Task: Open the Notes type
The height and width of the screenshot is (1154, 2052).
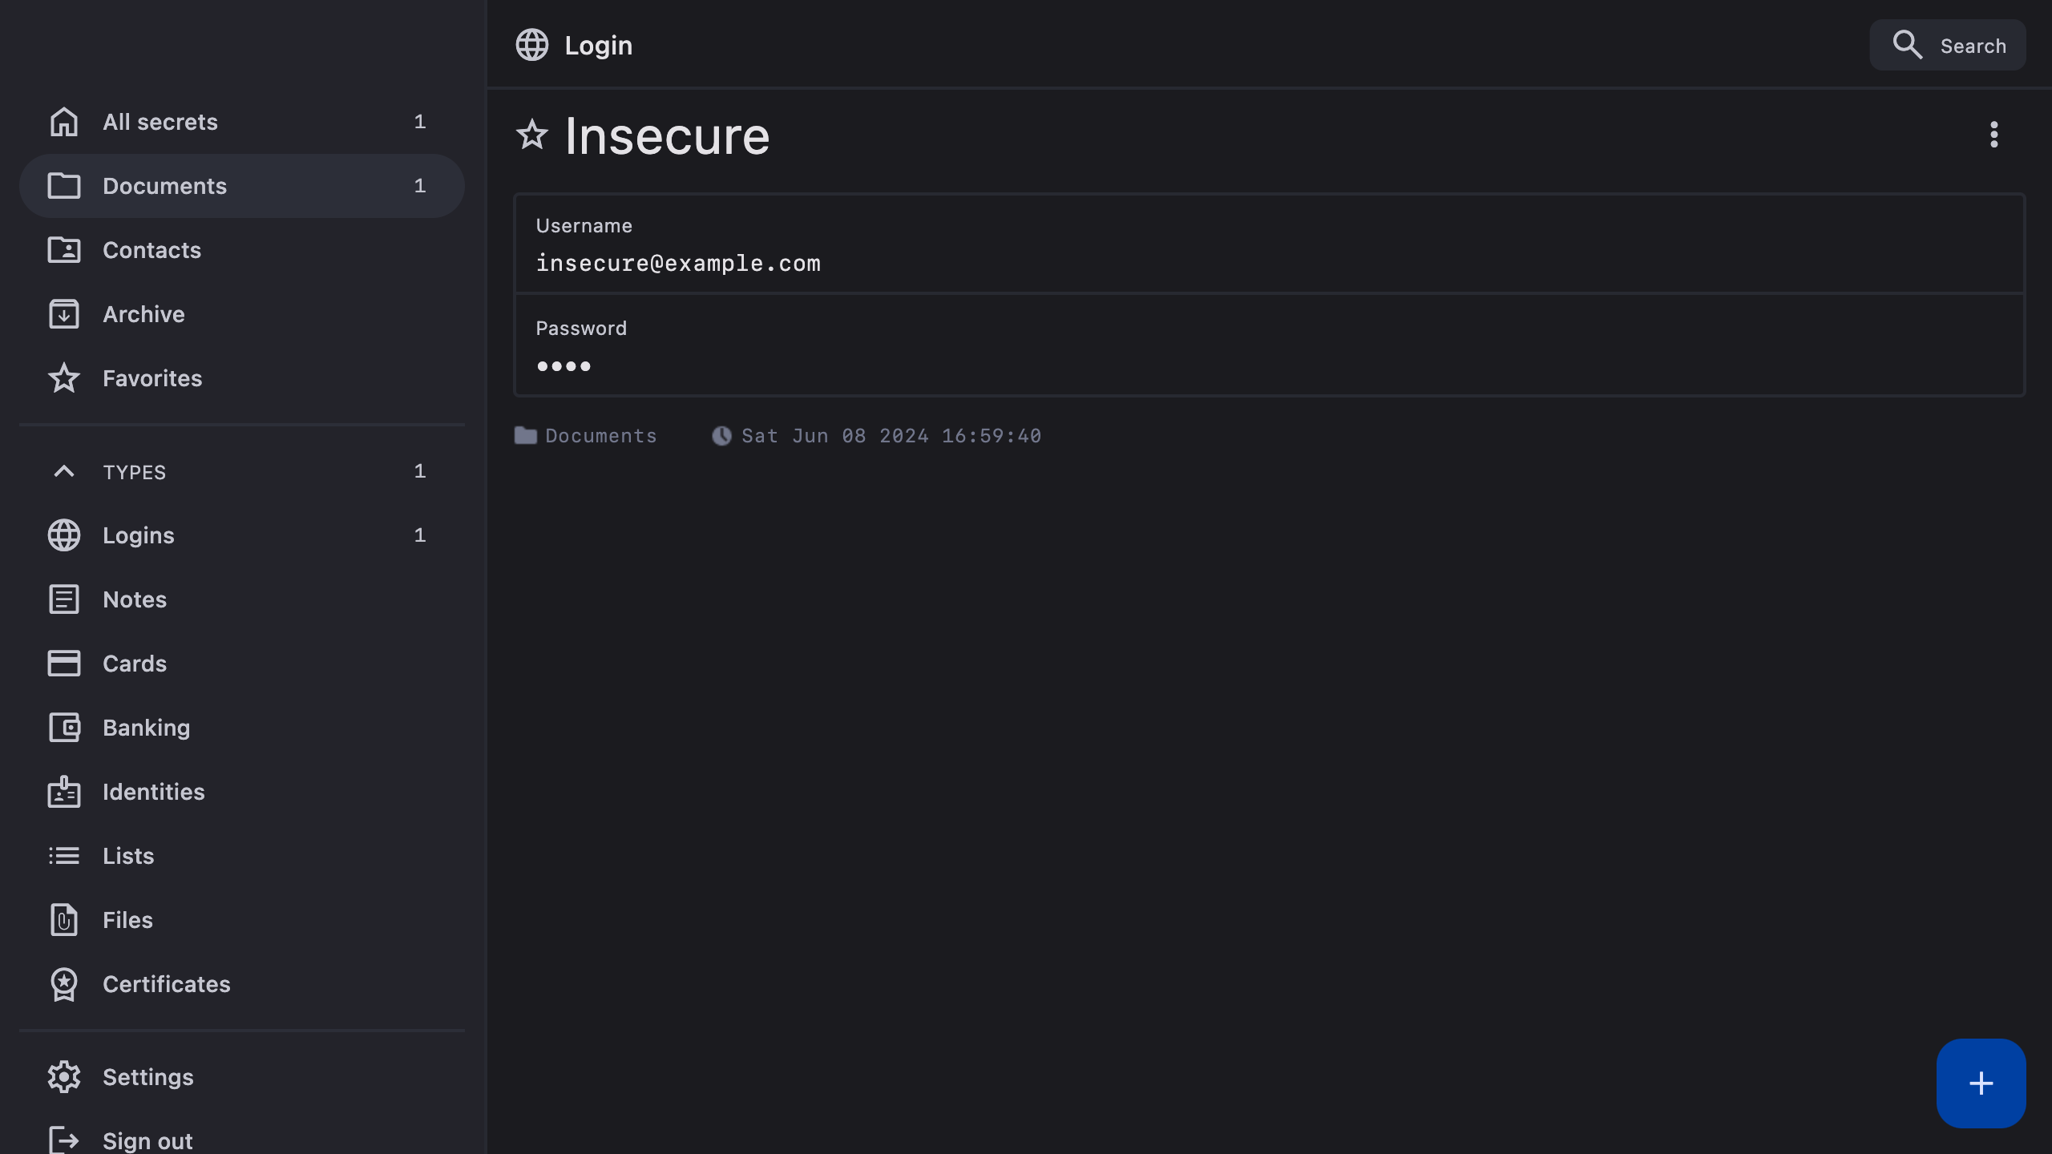Action: [x=135, y=599]
